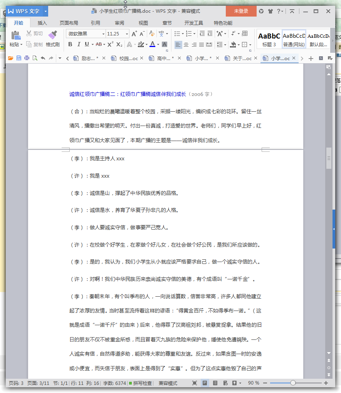The width and height of the screenshot is (341, 393).
Task: Increase font size with the A+ icon
Action: pyautogui.click(x=134, y=34)
